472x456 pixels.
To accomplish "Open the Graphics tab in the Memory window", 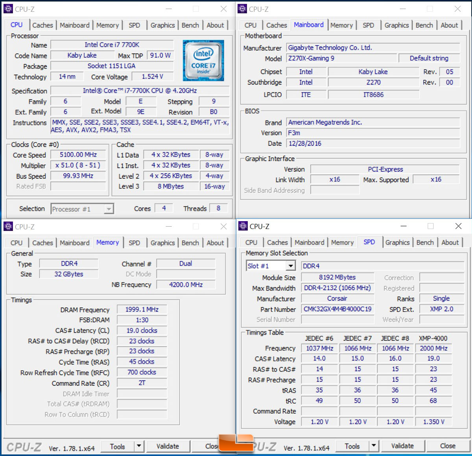I will [162, 243].
